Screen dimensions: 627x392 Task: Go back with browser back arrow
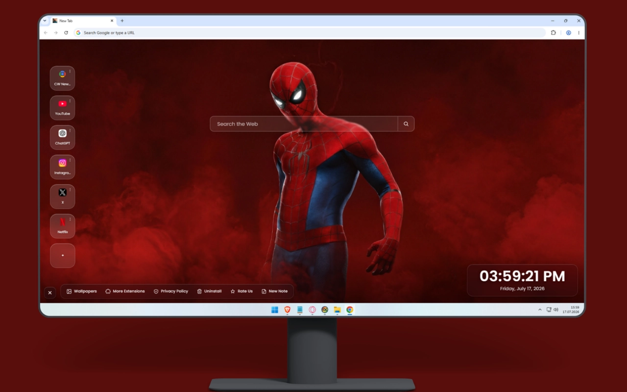(46, 33)
